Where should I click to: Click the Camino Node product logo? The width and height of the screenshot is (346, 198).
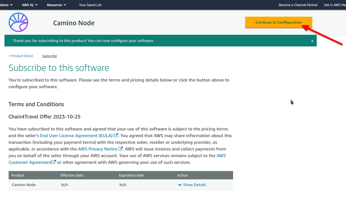click(x=18, y=22)
